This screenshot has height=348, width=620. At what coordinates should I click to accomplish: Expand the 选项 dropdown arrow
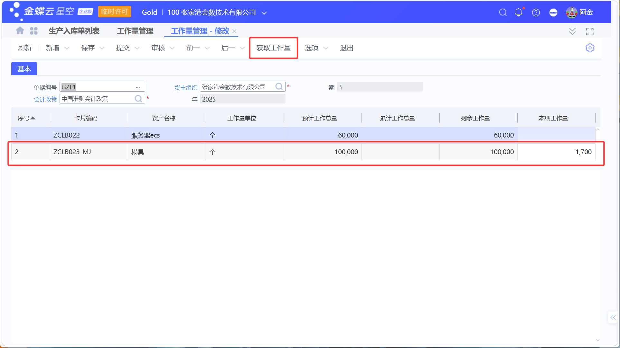(326, 48)
